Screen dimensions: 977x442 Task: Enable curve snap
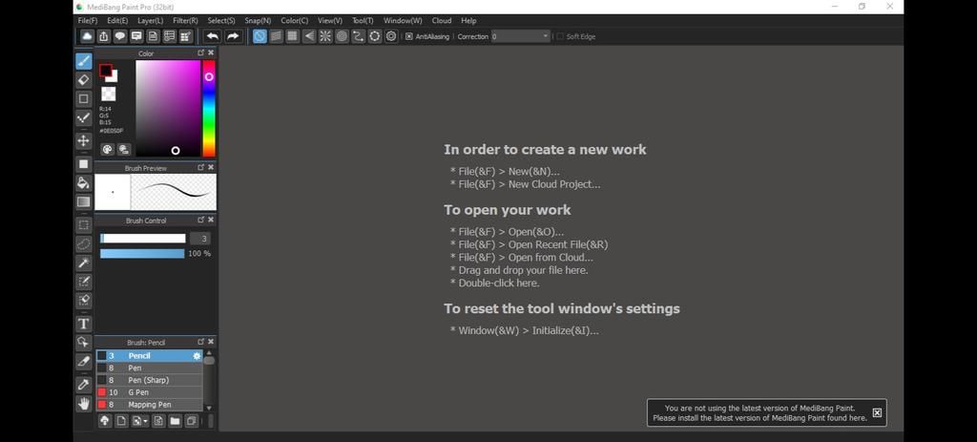pyautogui.click(x=359, y=36)
